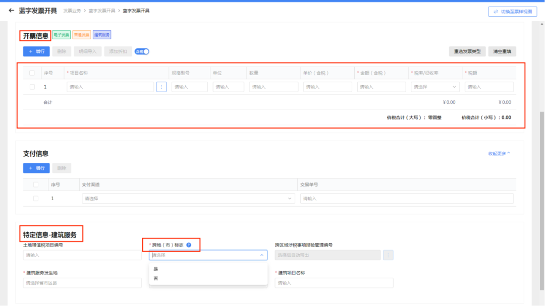Viewport: 545px width, 306px height.
Task: Click the three-dot icon beside 跨区域涉税事项报验管理编号
Action: pos(388,255)
